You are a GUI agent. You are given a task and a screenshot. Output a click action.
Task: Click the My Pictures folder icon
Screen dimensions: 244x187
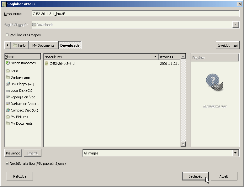coord(8,117)
